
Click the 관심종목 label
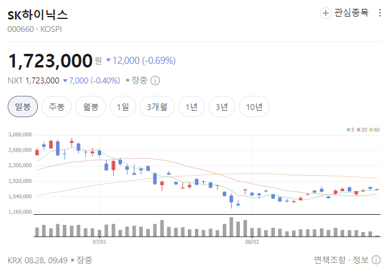coord(351,12)
